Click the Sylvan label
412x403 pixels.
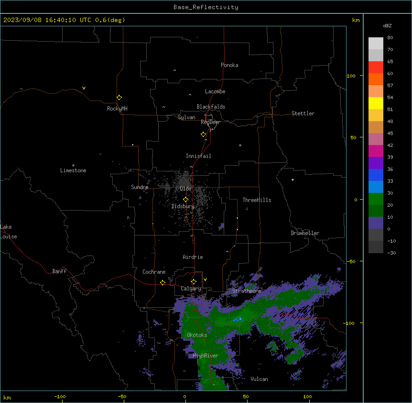(x=186, y=117)
